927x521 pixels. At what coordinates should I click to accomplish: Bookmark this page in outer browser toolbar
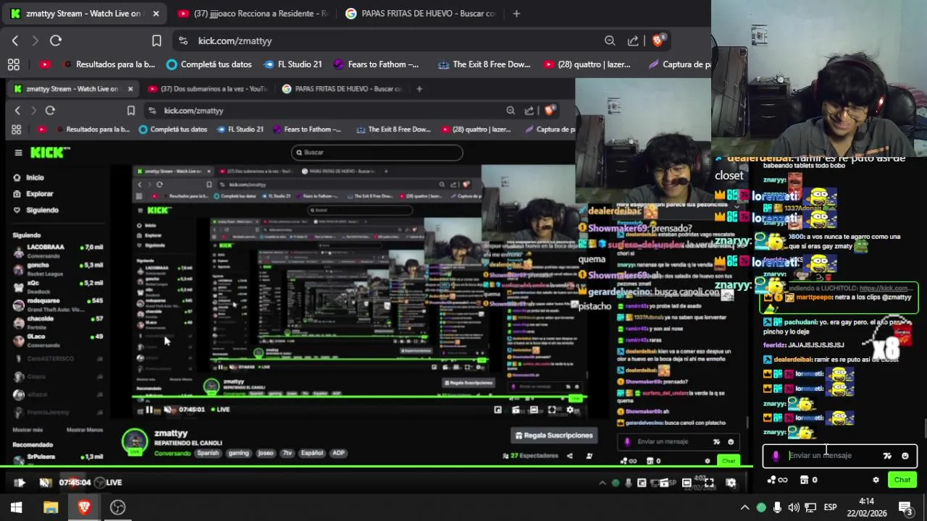pyautogui.click(x=156, y=41)
